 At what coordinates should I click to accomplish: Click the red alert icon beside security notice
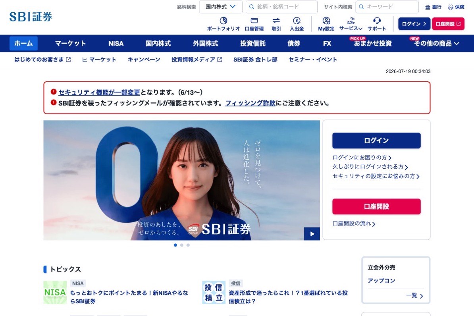click(x=54, y=92)
